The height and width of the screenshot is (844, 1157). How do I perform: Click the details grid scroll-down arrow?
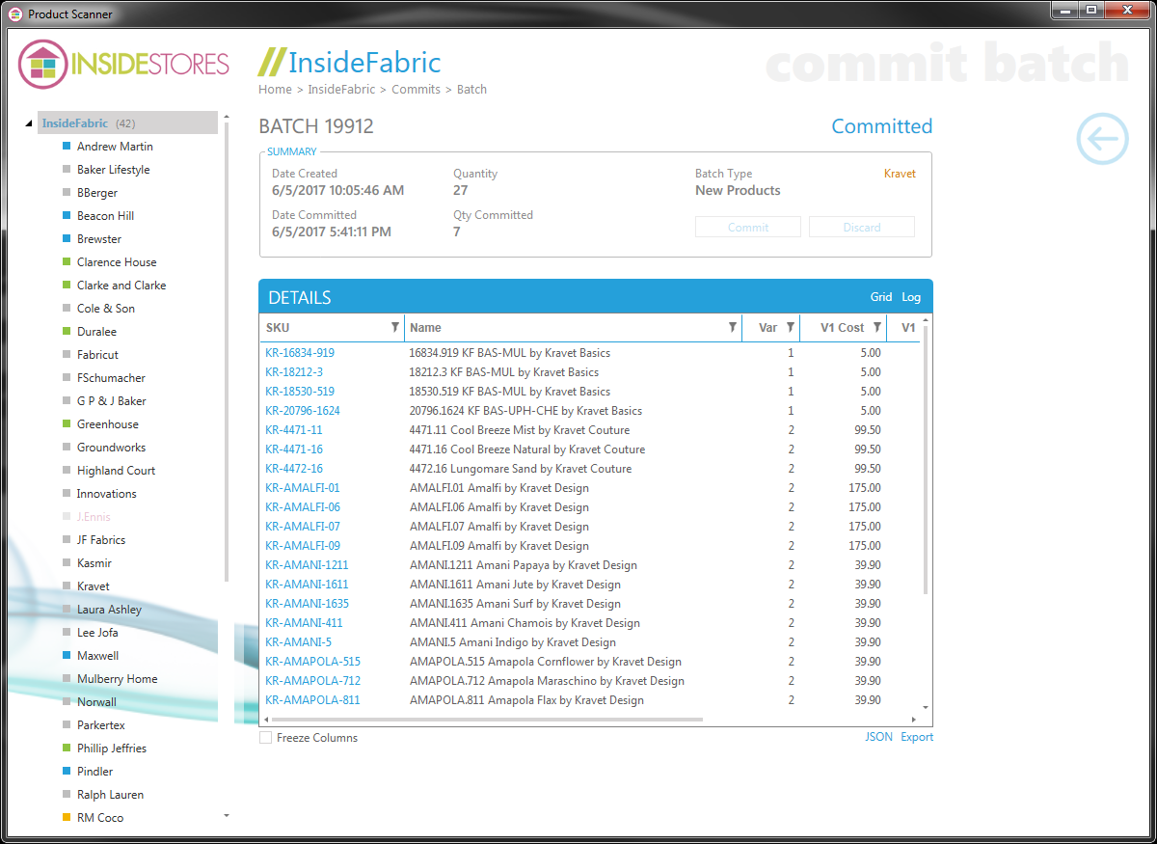(926, 707)
